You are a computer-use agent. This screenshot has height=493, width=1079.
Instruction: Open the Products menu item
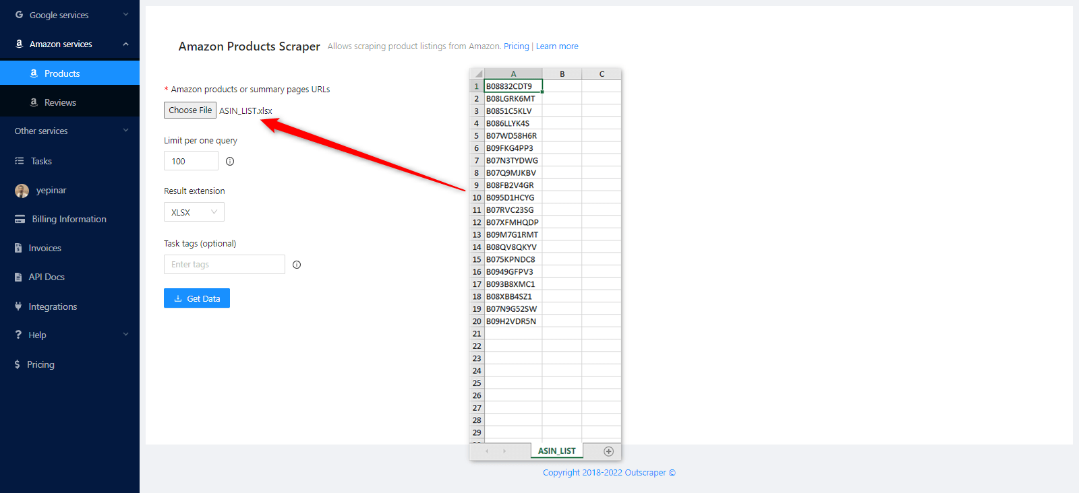69,73
